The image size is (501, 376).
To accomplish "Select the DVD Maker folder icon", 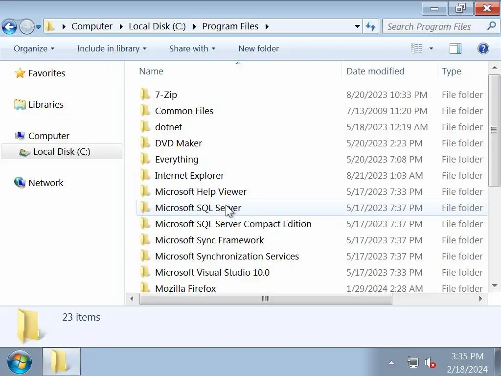I will coord(145,143).
